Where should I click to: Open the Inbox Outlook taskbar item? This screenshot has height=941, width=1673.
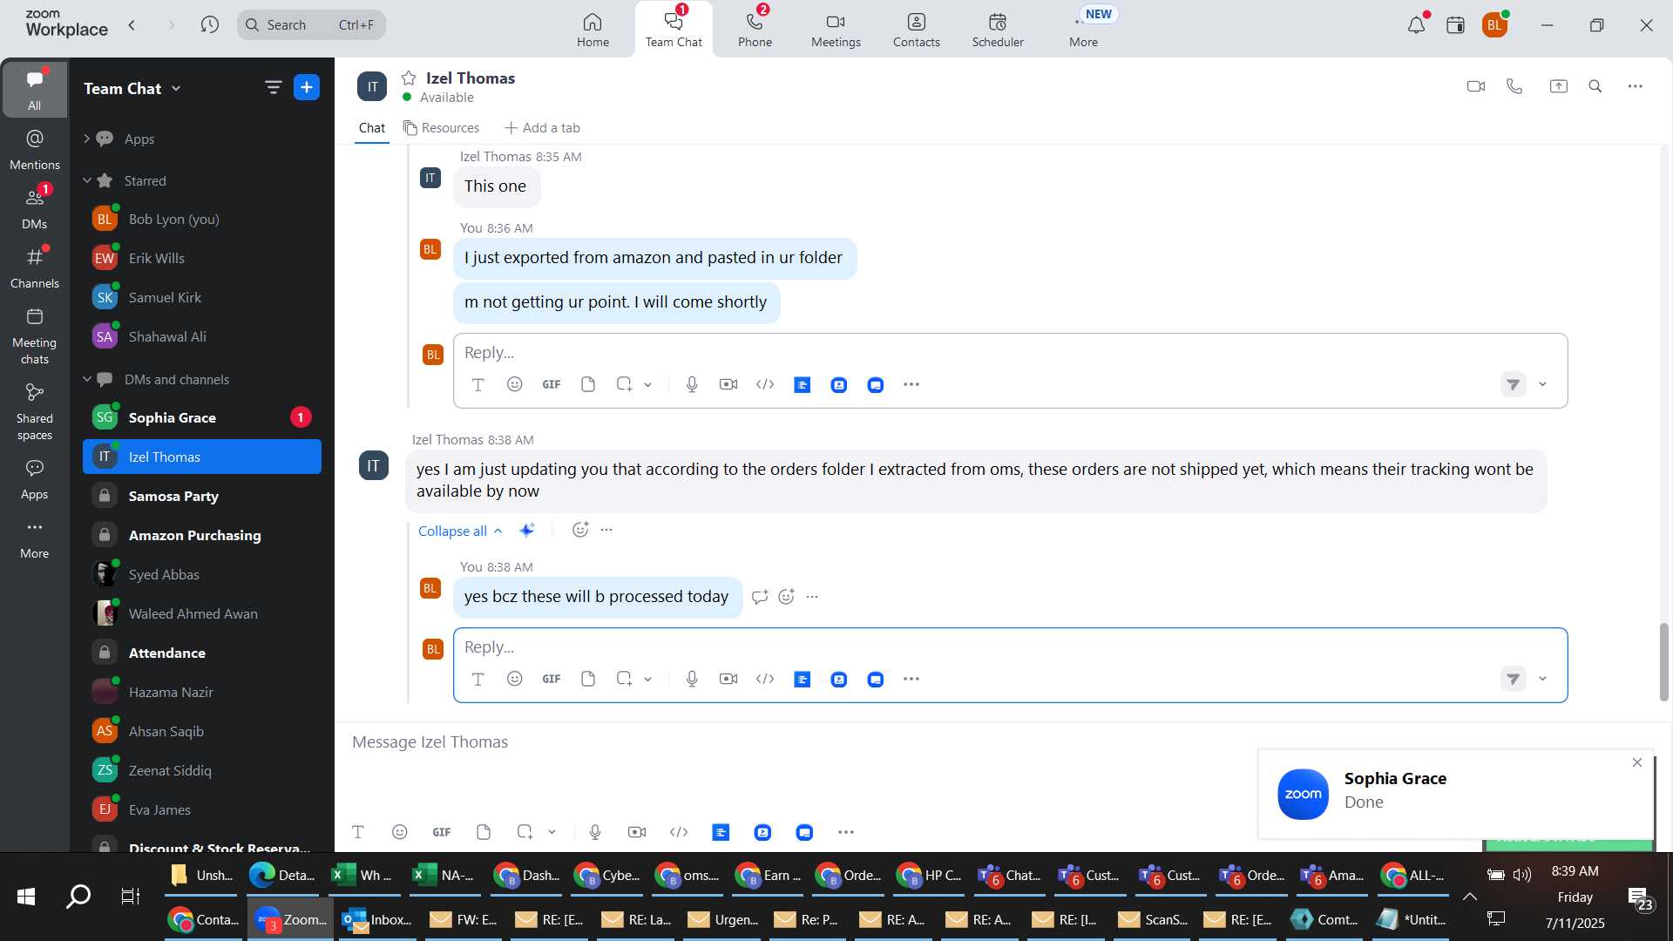point(377,919)
